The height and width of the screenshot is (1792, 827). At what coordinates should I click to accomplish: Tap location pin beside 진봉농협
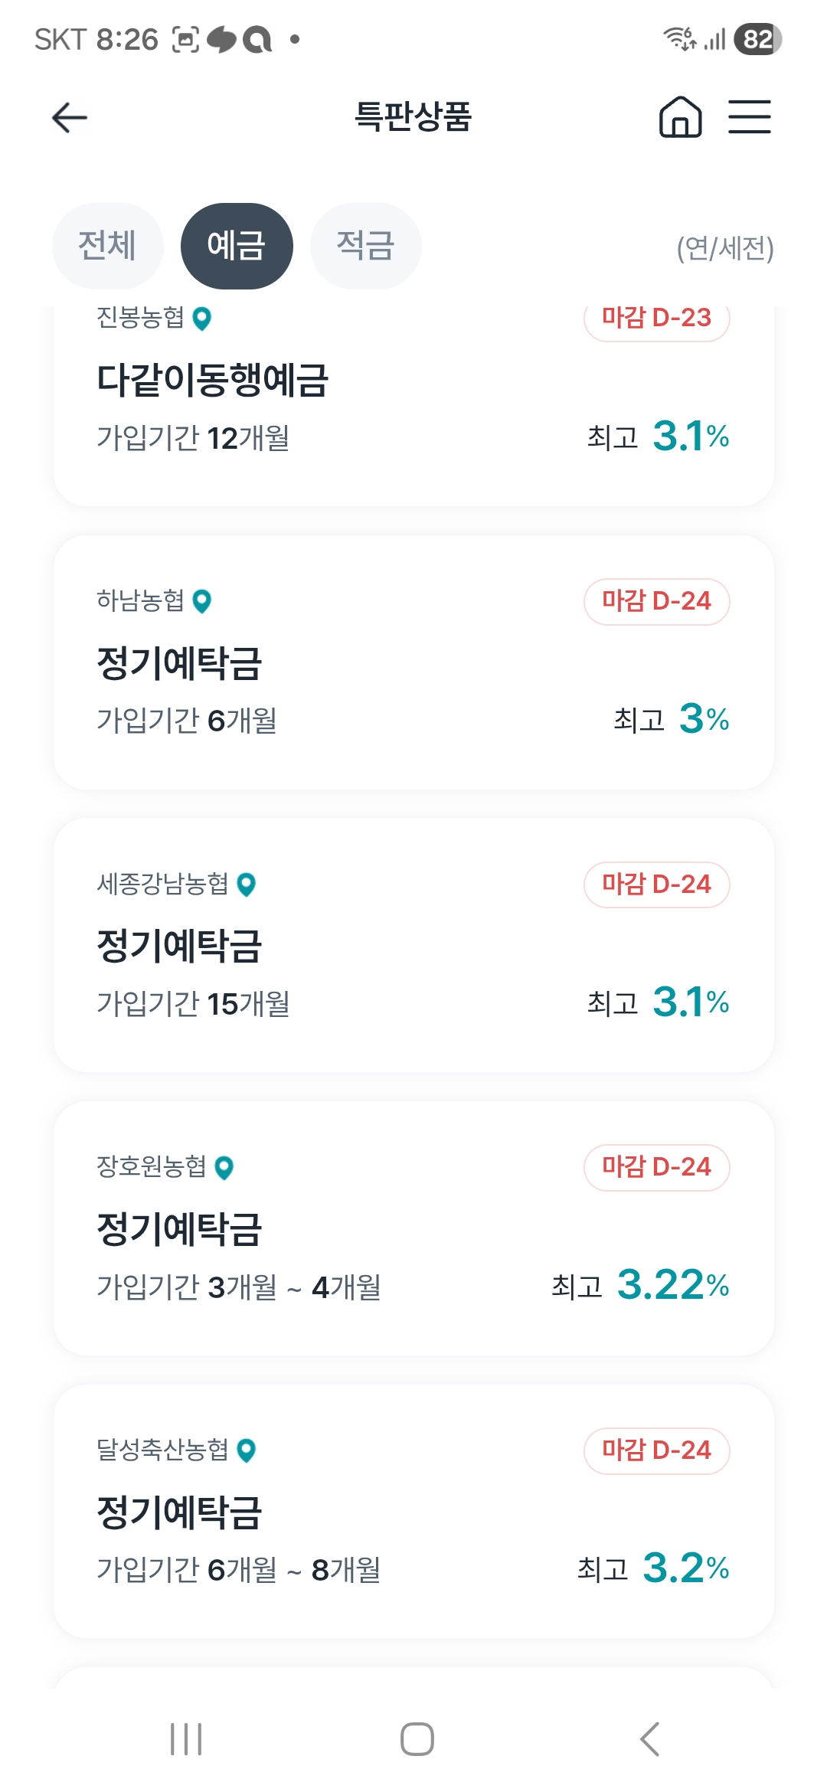(x=202, y=319)
